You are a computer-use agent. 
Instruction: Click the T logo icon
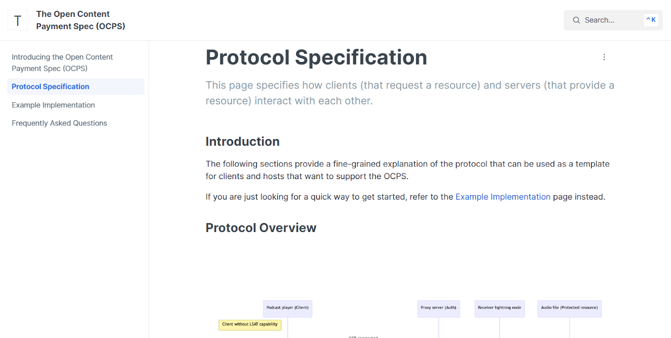(18, 20)
